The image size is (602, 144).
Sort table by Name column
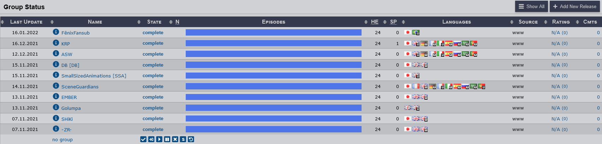(95, 22)
